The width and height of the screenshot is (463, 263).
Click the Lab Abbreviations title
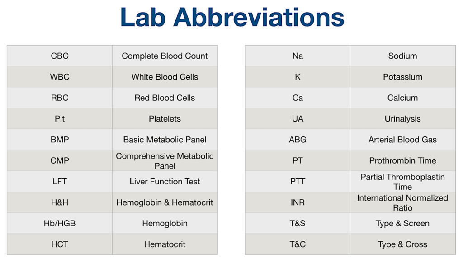tap(232, 17)
